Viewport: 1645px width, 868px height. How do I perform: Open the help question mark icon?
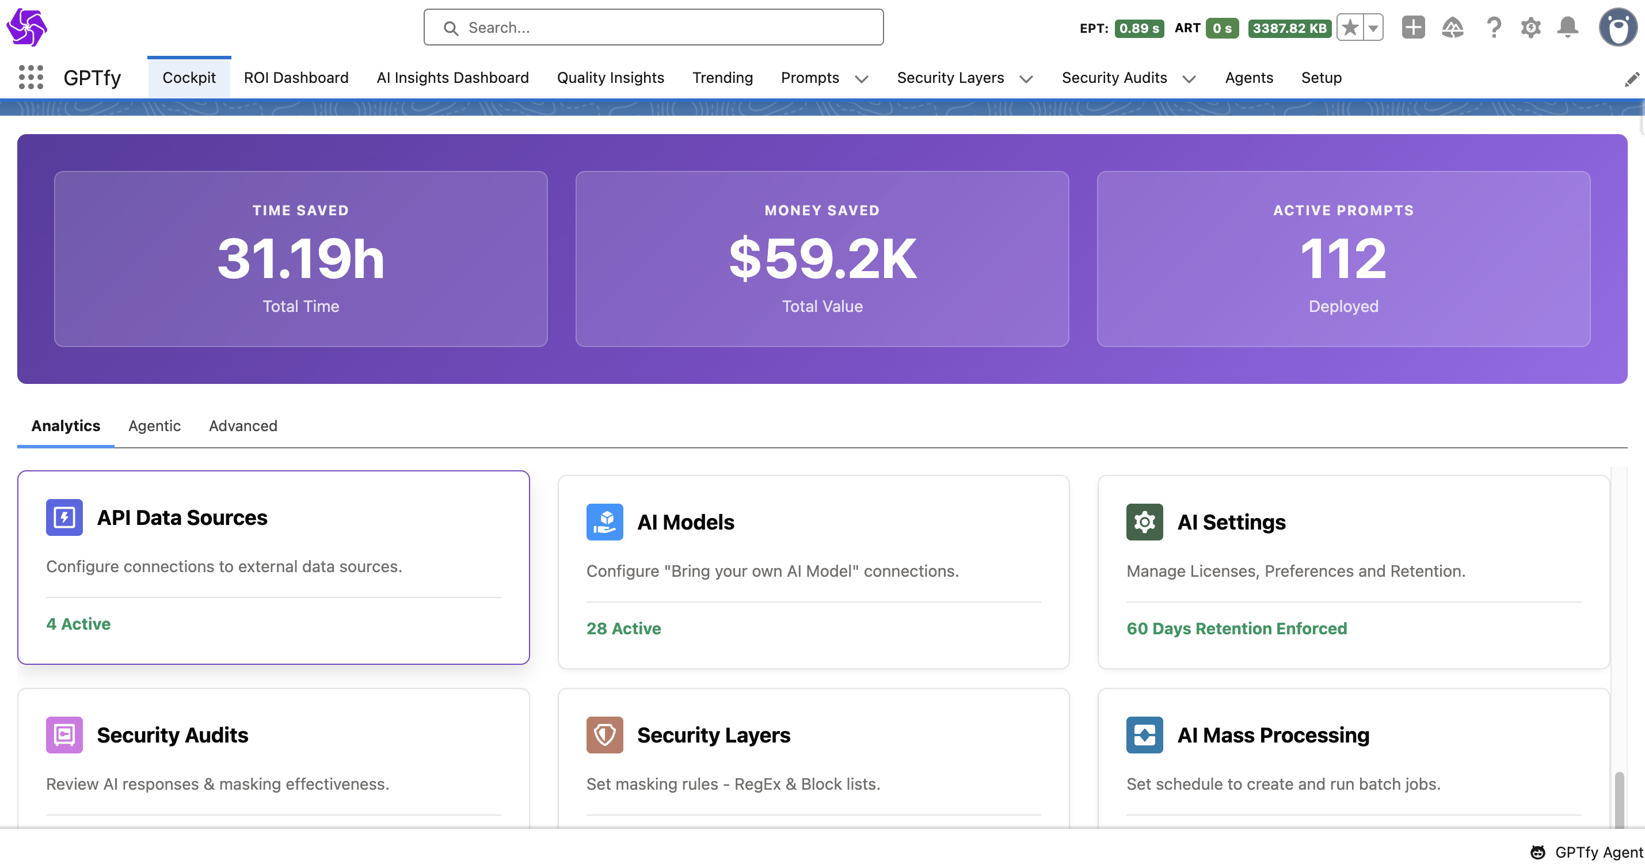pos(1493,28)
